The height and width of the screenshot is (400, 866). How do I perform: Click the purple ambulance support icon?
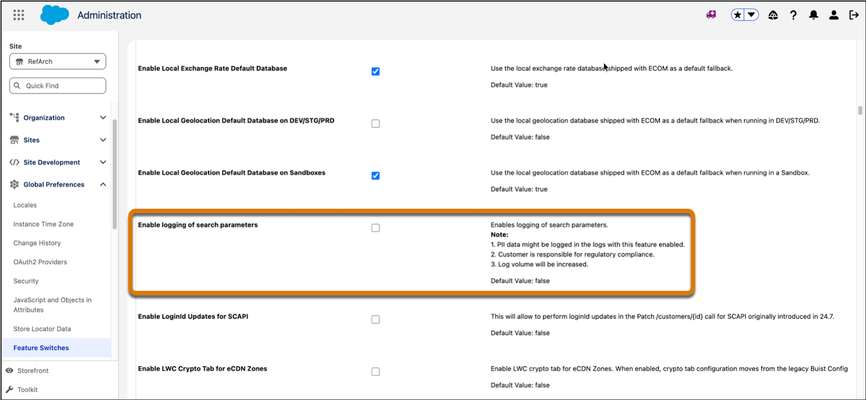tap(711, 15)
